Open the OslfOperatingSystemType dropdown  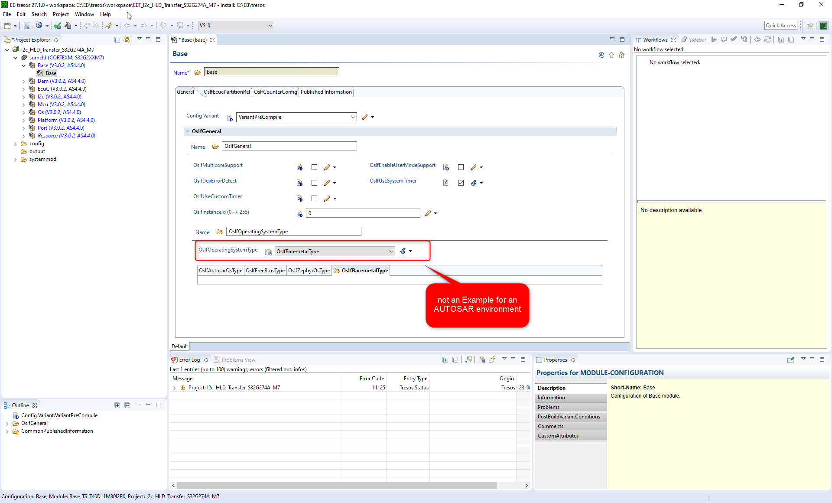390,251
